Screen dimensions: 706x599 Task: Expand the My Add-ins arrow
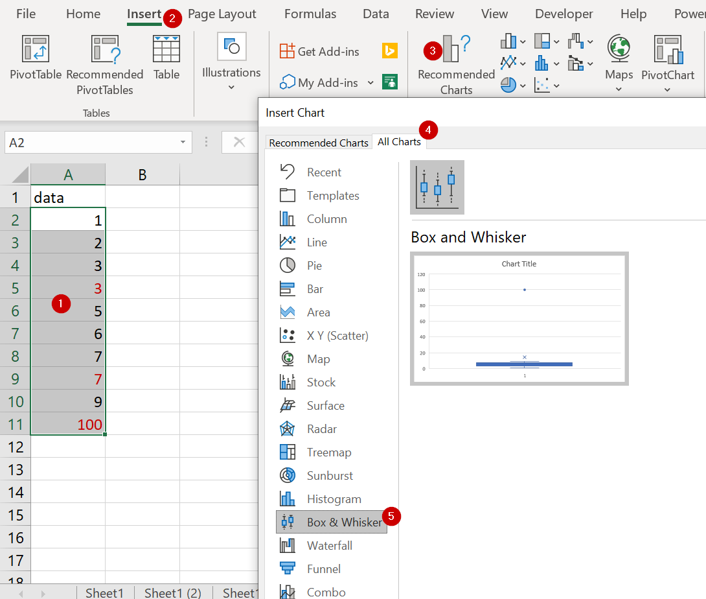pyautogui.click(x=370, y=82)
